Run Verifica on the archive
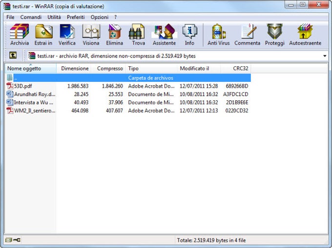 click(x=67, y=32)
